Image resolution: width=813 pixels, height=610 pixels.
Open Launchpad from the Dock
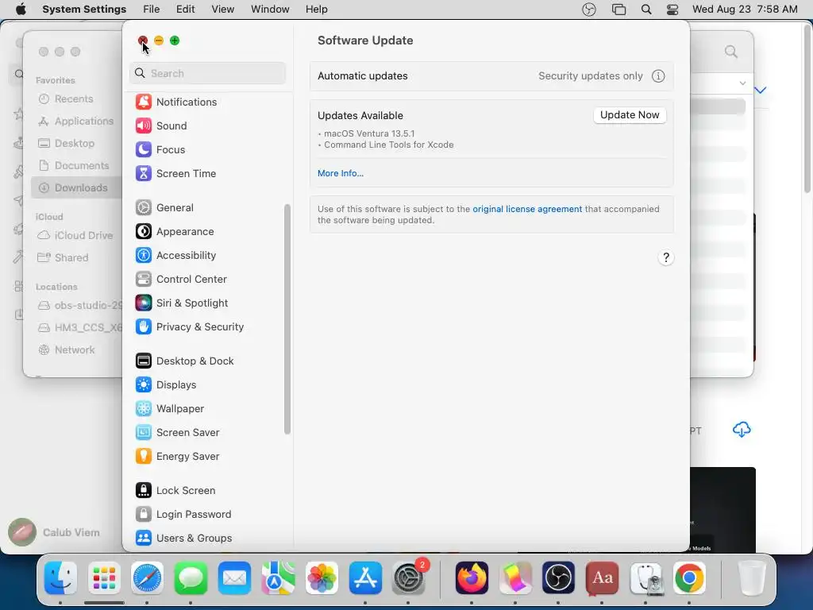[x=104, y=578]
